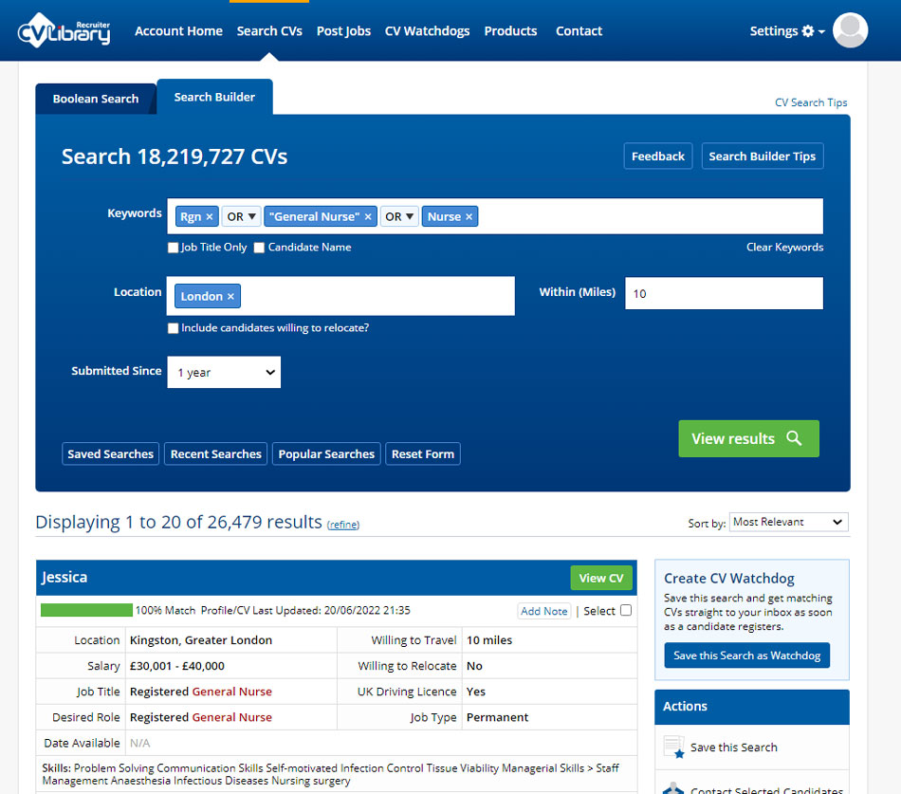This screenshot has height=794, width=901.
Task: Open the user profile avatar
Action: (x=849, y=30)
